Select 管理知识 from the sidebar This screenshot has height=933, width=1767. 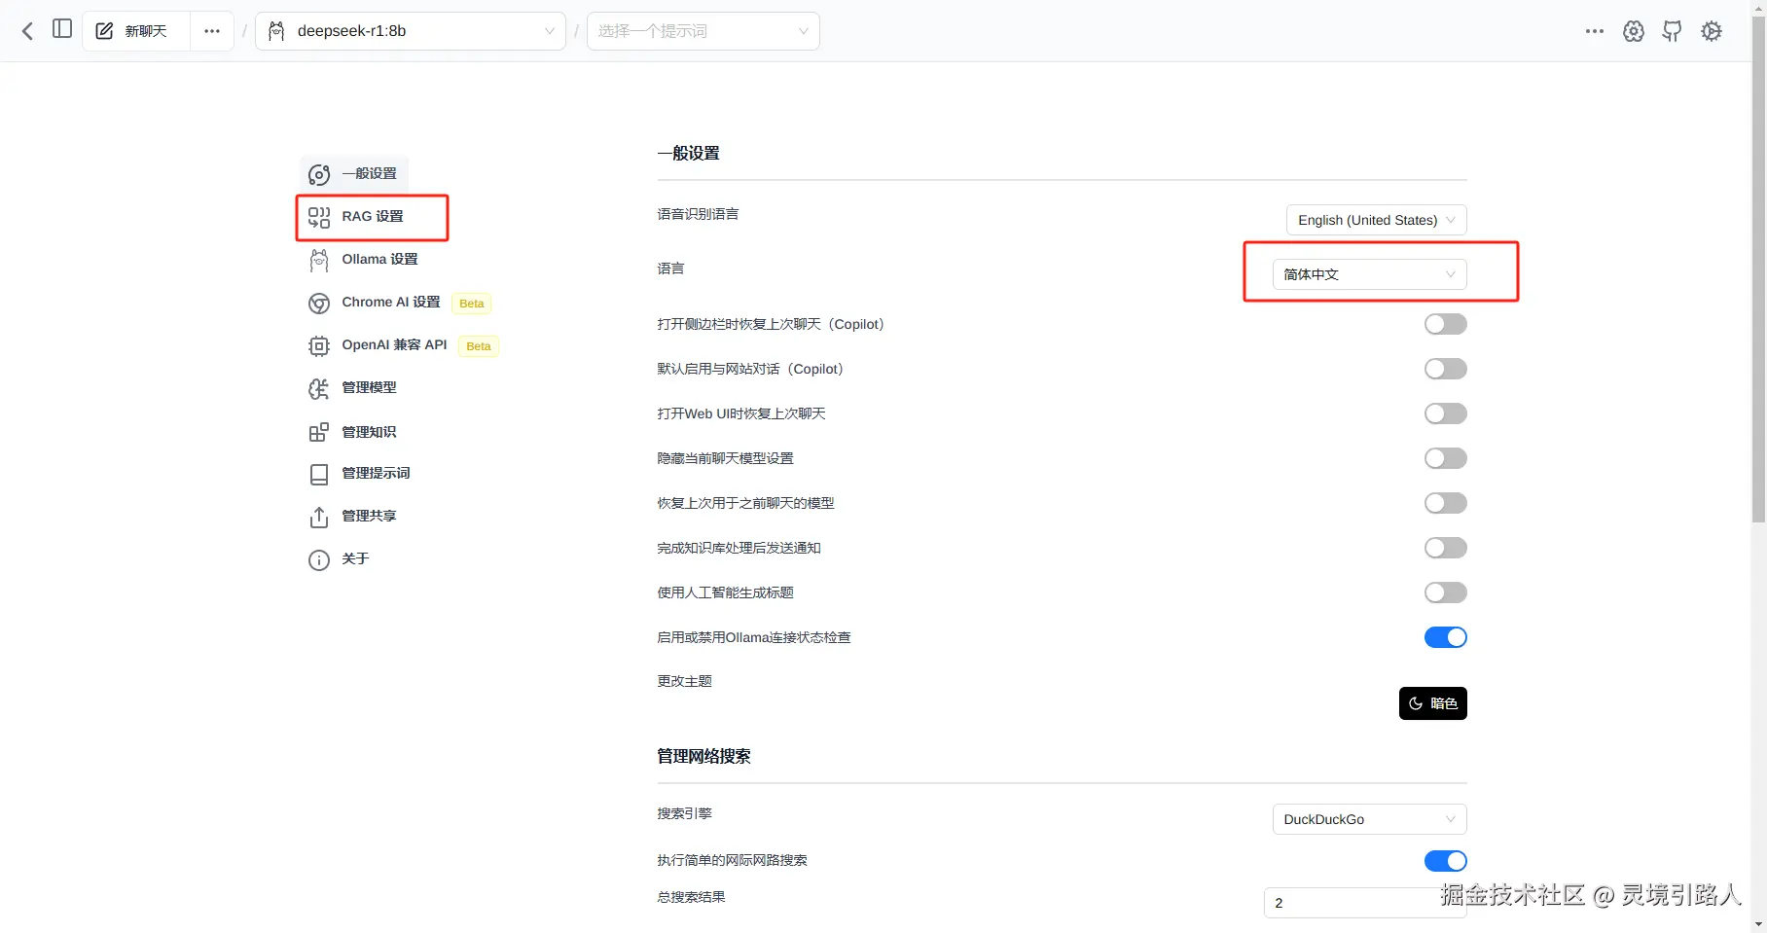[x=368, y=431]
